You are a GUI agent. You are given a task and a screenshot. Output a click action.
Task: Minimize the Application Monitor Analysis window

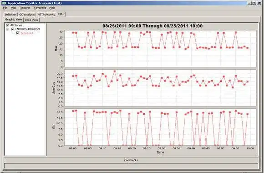point(250,3)
